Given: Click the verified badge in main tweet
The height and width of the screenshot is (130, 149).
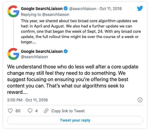Looking at the screenshot, I should point(66,51).
